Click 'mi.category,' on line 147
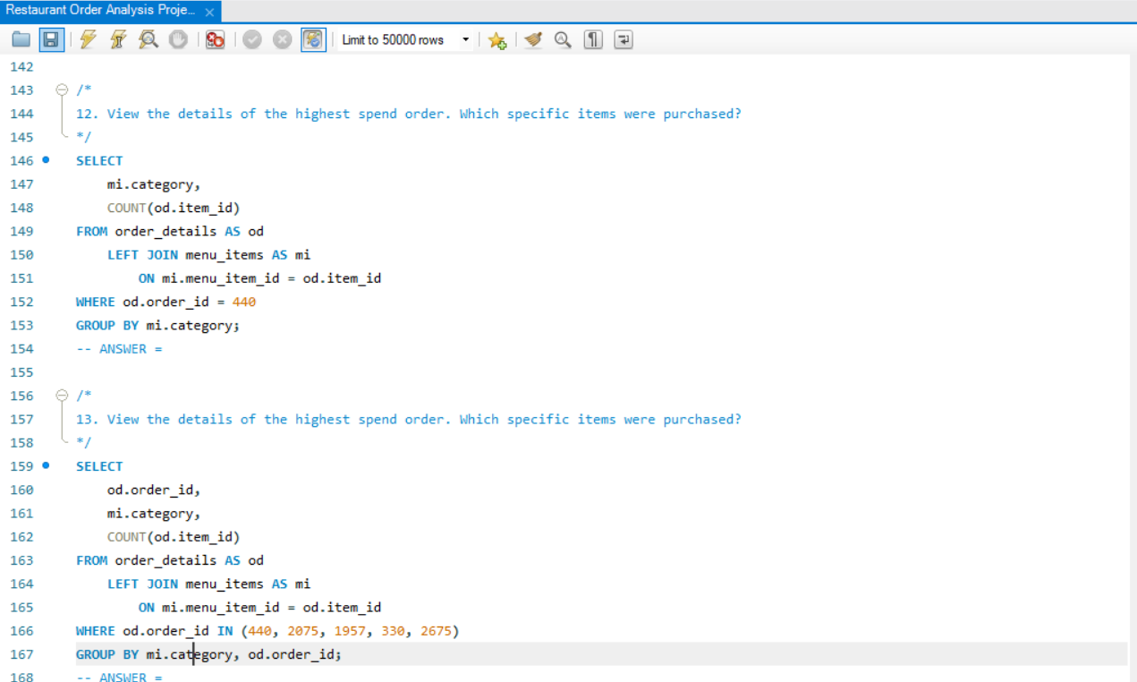The height and width of the screenshot is (682, 1137). click(x=154, y=184)
